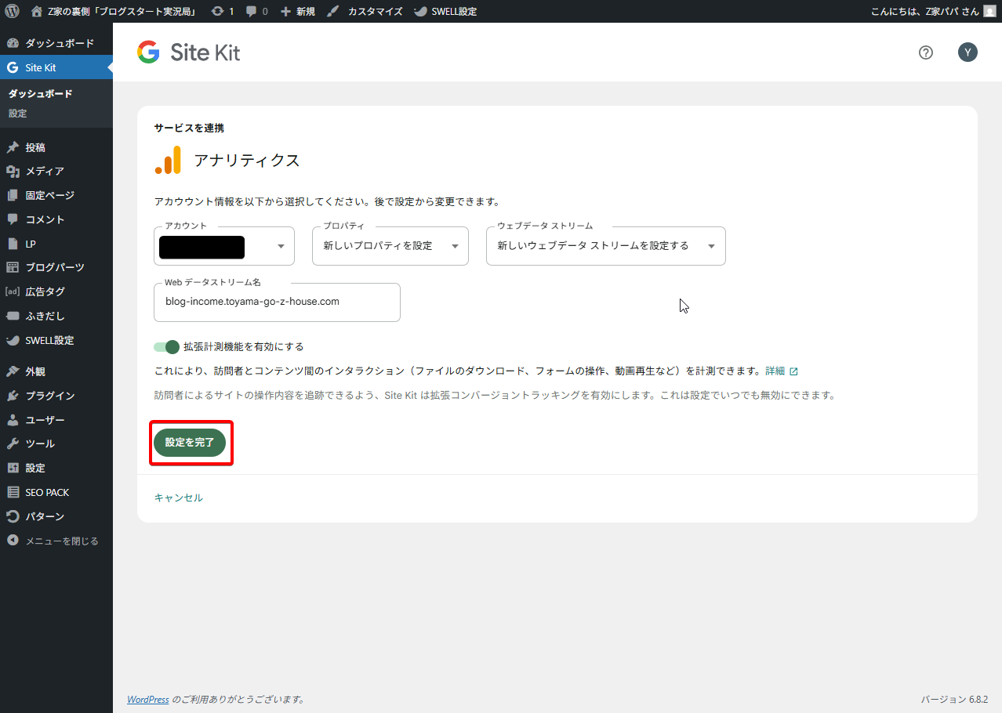Click the Analytics bar chart icon
Image resolution: width=1002 pixels, height=713 pixels.
tap(168, 160)
